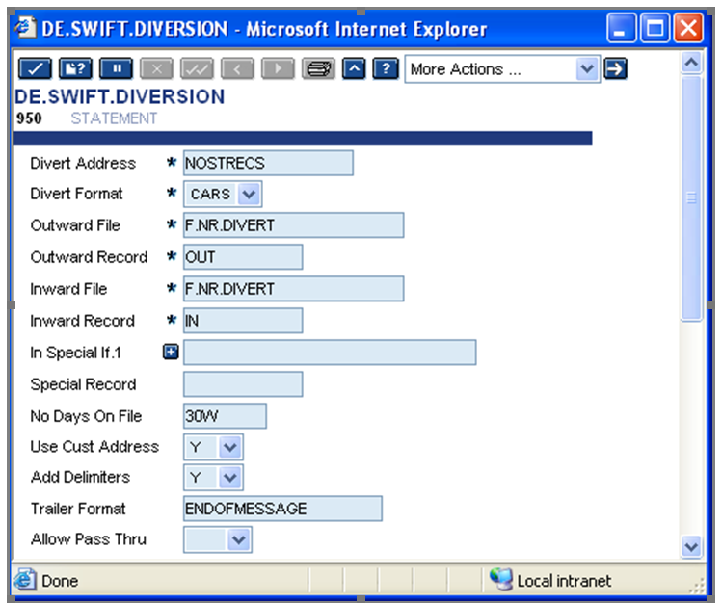Click the up-arrow return toolbar icon
722x603 pixels.
pos(354,69)
